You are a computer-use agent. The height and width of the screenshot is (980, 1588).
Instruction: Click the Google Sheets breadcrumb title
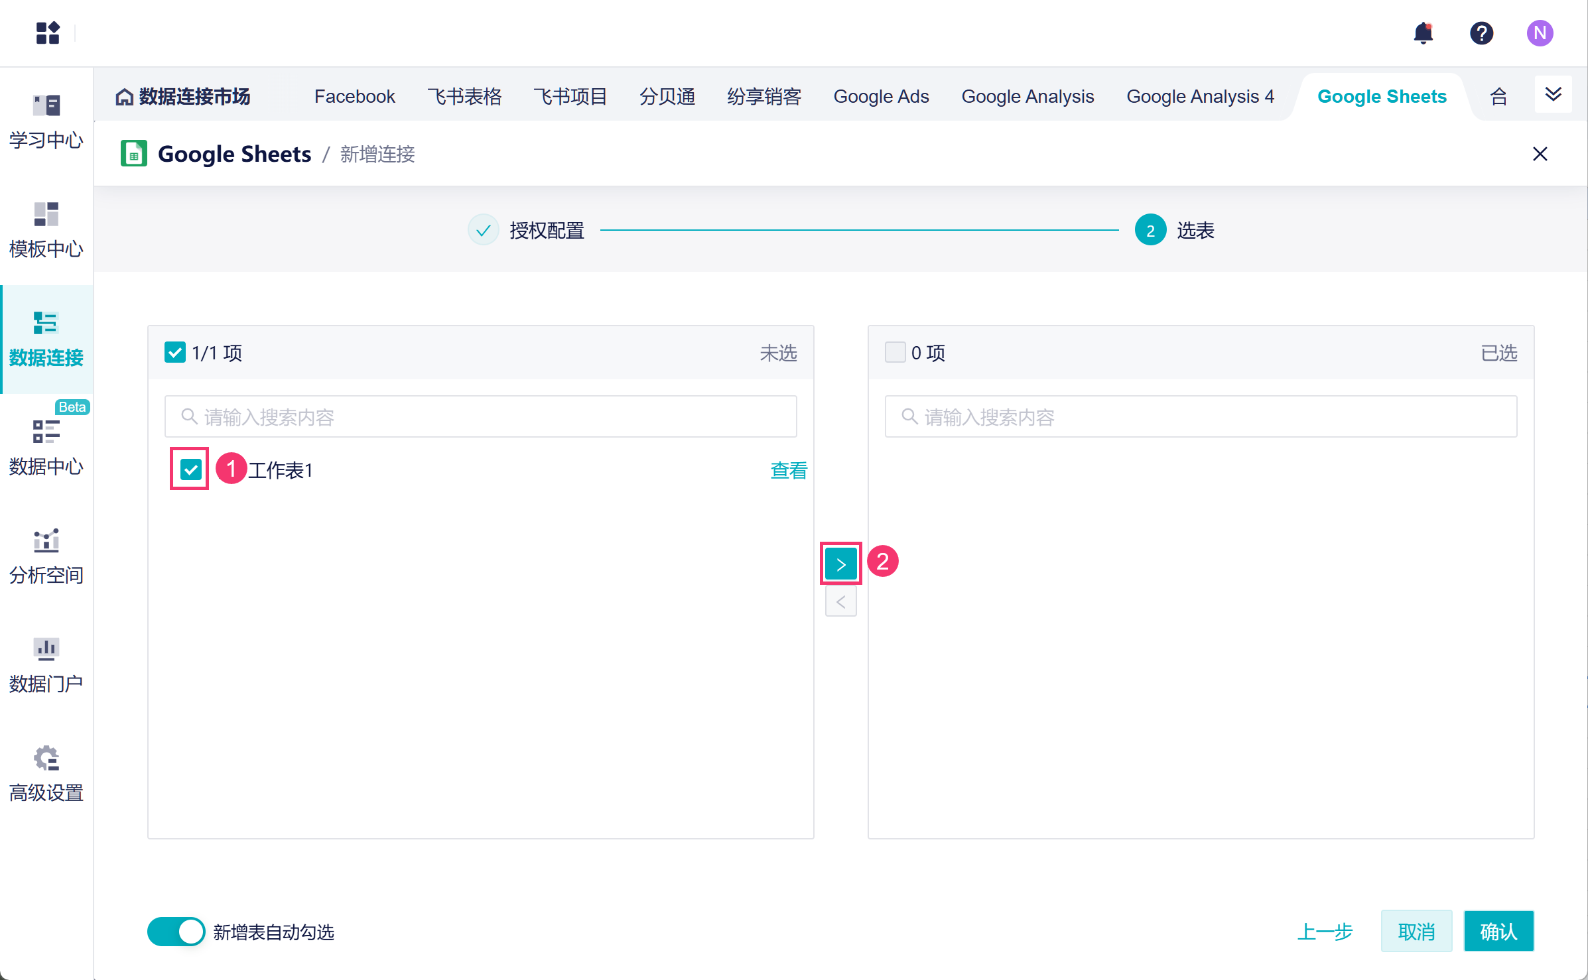pos(234,154)
